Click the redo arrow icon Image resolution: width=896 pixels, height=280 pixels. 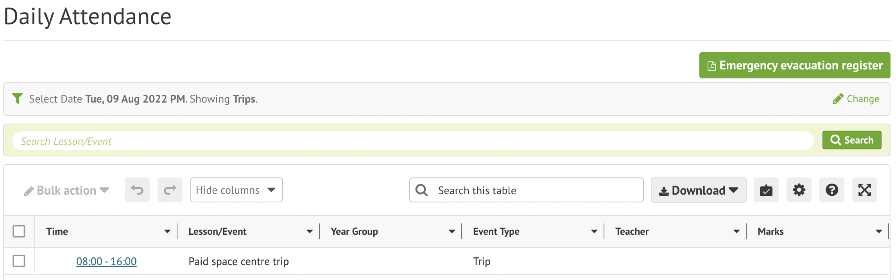click(x=170, y=190)
